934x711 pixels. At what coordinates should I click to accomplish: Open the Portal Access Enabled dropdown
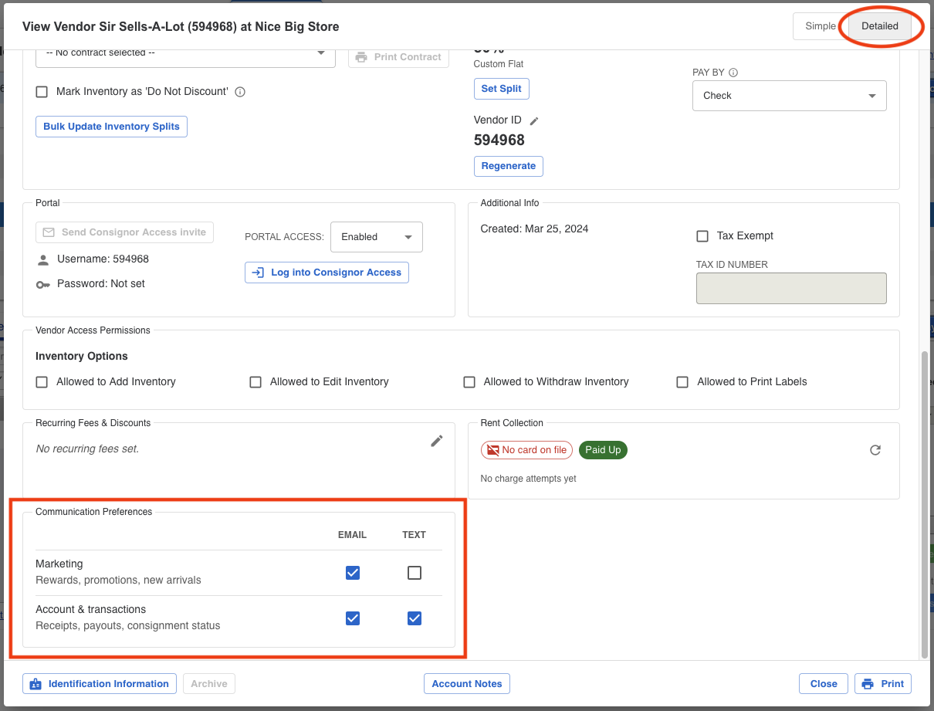point(377,237)
